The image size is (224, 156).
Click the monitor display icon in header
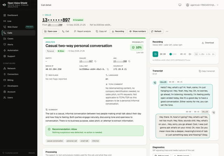coord(180,5)
